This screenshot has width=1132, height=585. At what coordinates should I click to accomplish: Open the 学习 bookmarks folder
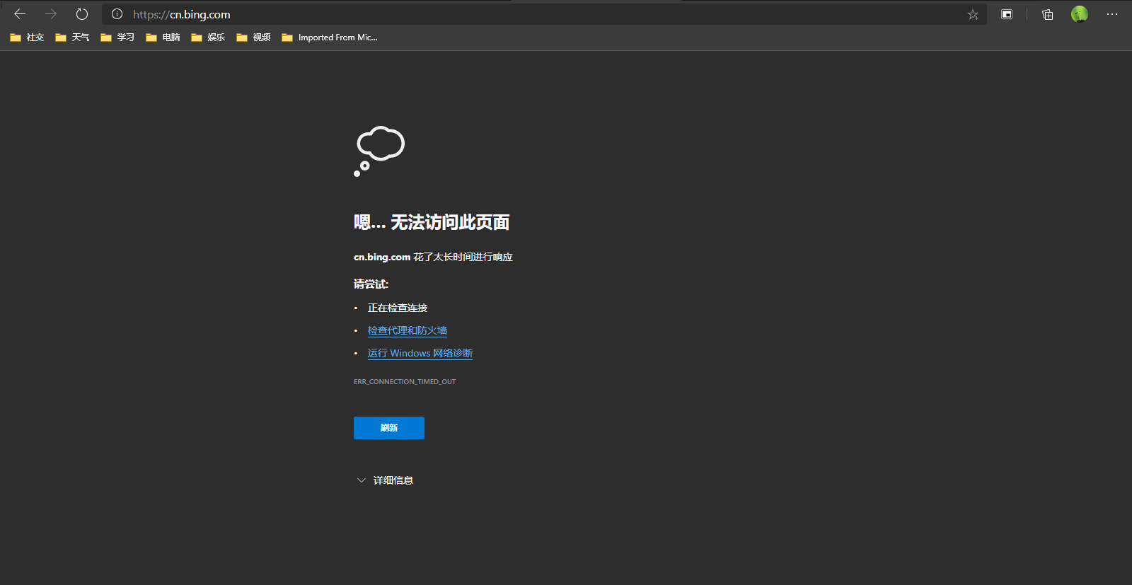point(117,37)
